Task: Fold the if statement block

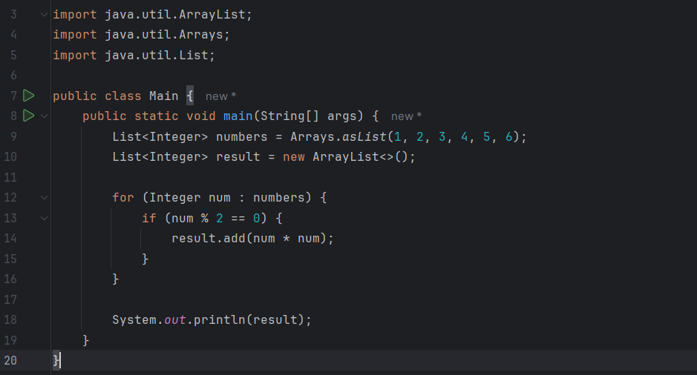Action: [44, 218]
